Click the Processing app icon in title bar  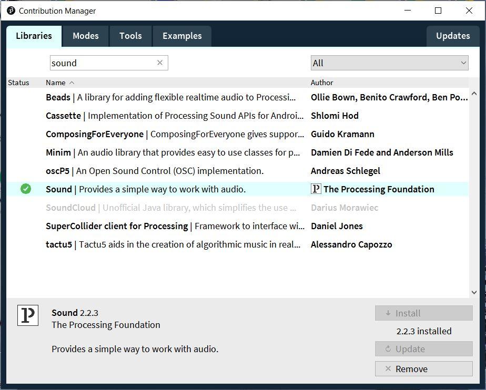[x=11, y=11]
